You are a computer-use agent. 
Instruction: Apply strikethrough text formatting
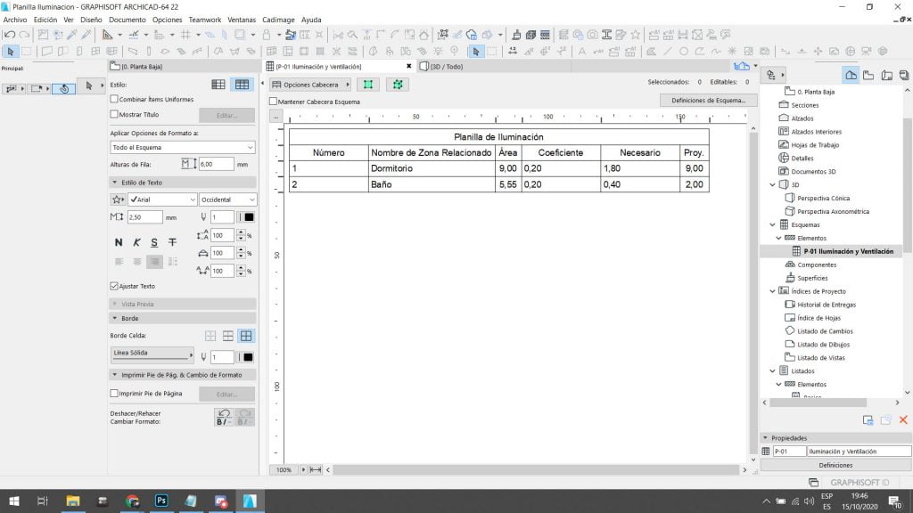[172, 242]
